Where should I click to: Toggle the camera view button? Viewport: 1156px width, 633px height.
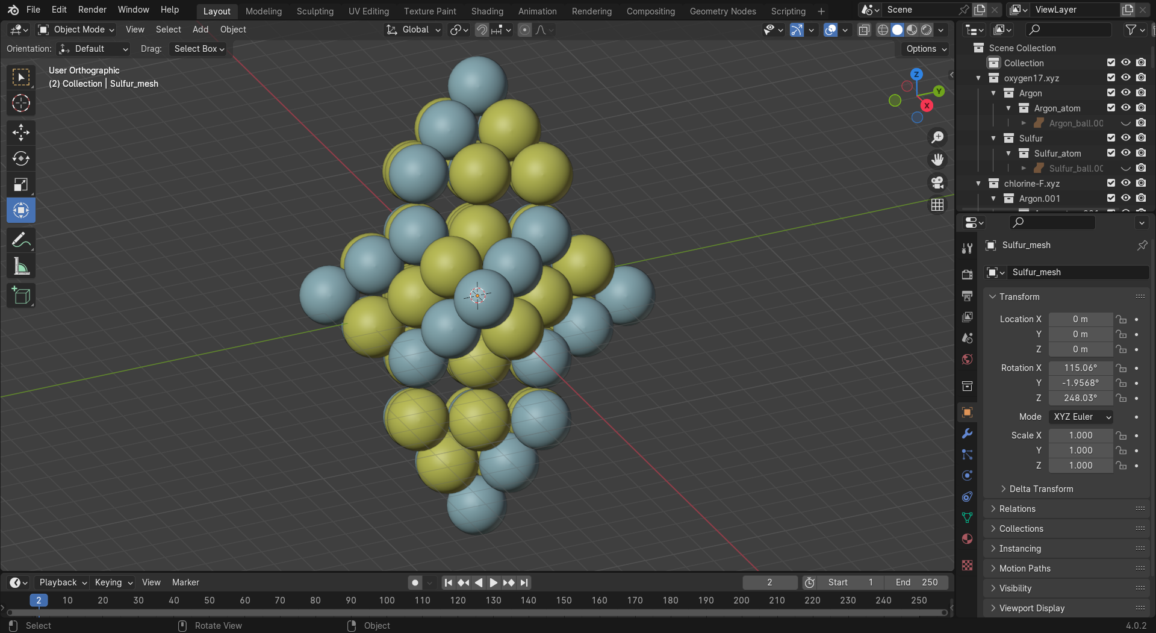[x=937, y=182]
